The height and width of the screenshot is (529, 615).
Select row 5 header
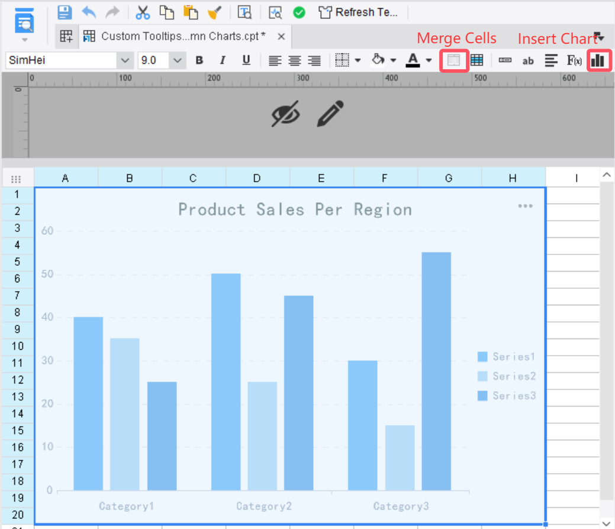point(17,262)
